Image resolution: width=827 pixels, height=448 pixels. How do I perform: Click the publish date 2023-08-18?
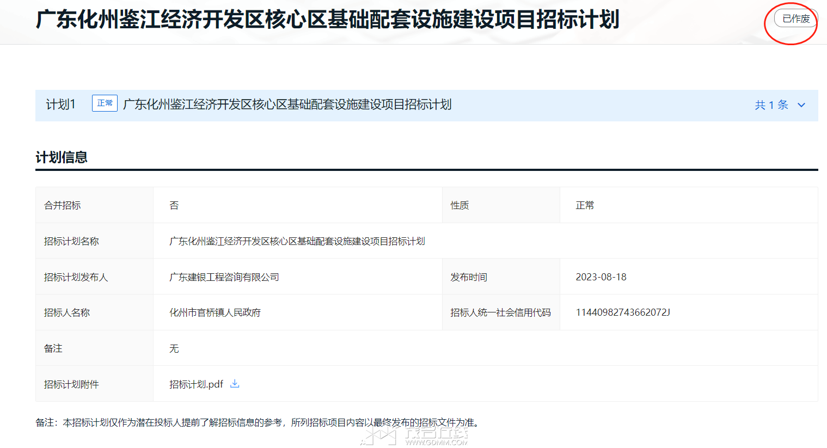601,277
